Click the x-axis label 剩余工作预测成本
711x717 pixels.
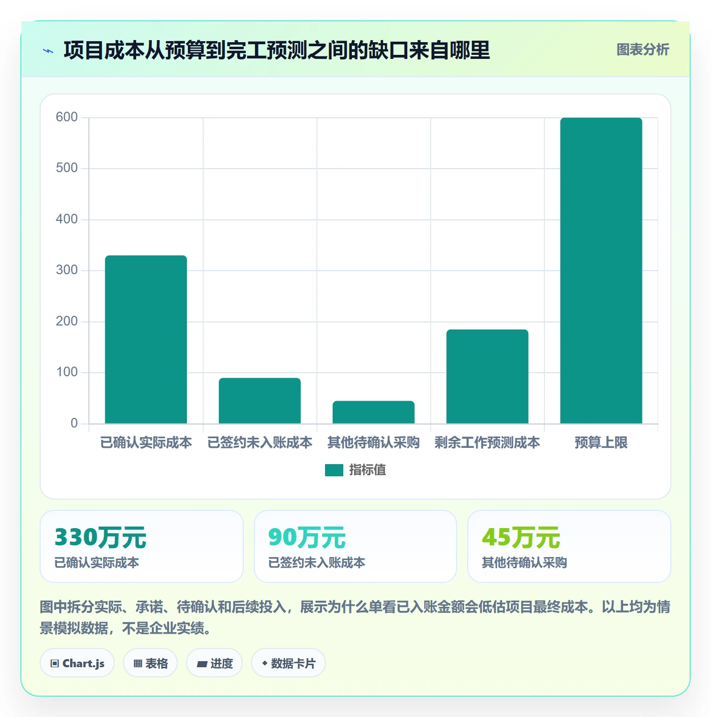pos(487,443)
